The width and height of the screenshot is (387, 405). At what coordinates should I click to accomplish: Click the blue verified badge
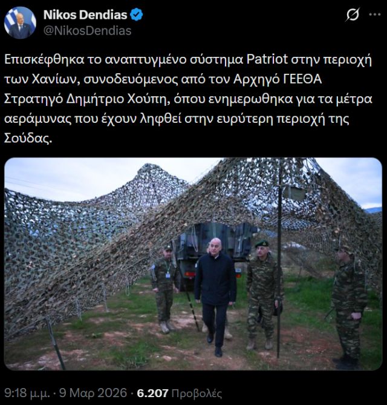tap(137, 15)
